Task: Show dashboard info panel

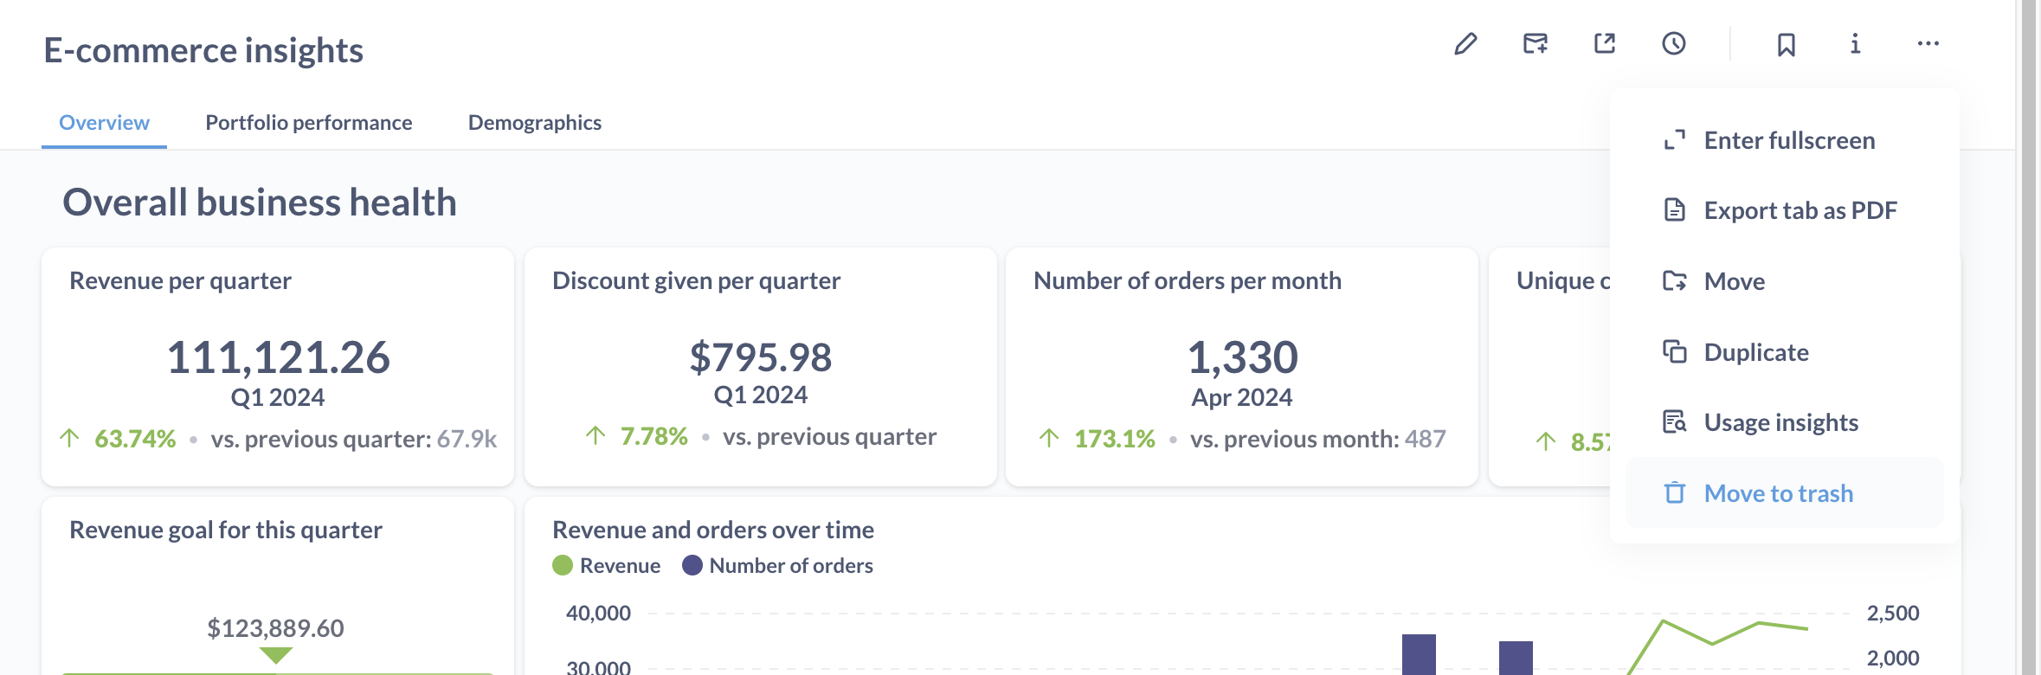Action: 1855,44
